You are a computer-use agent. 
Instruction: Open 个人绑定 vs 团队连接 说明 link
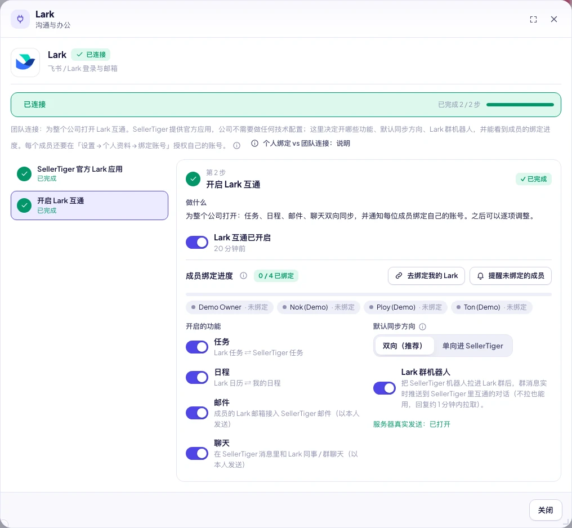(x=301, y=144)
